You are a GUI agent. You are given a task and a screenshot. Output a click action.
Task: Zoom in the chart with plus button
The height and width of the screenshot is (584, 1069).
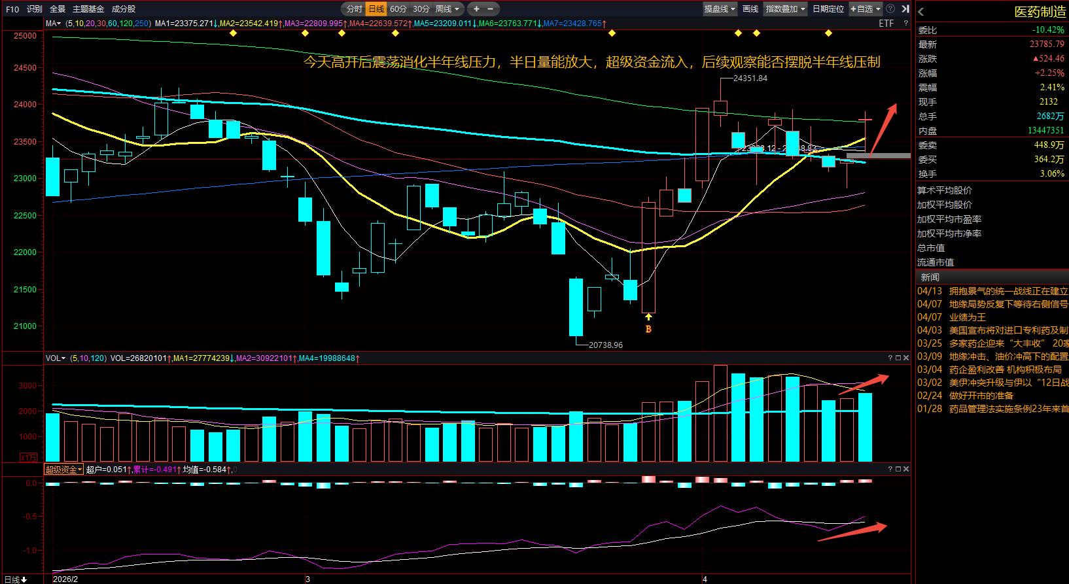pyautogui.click(x=476, y=9)
